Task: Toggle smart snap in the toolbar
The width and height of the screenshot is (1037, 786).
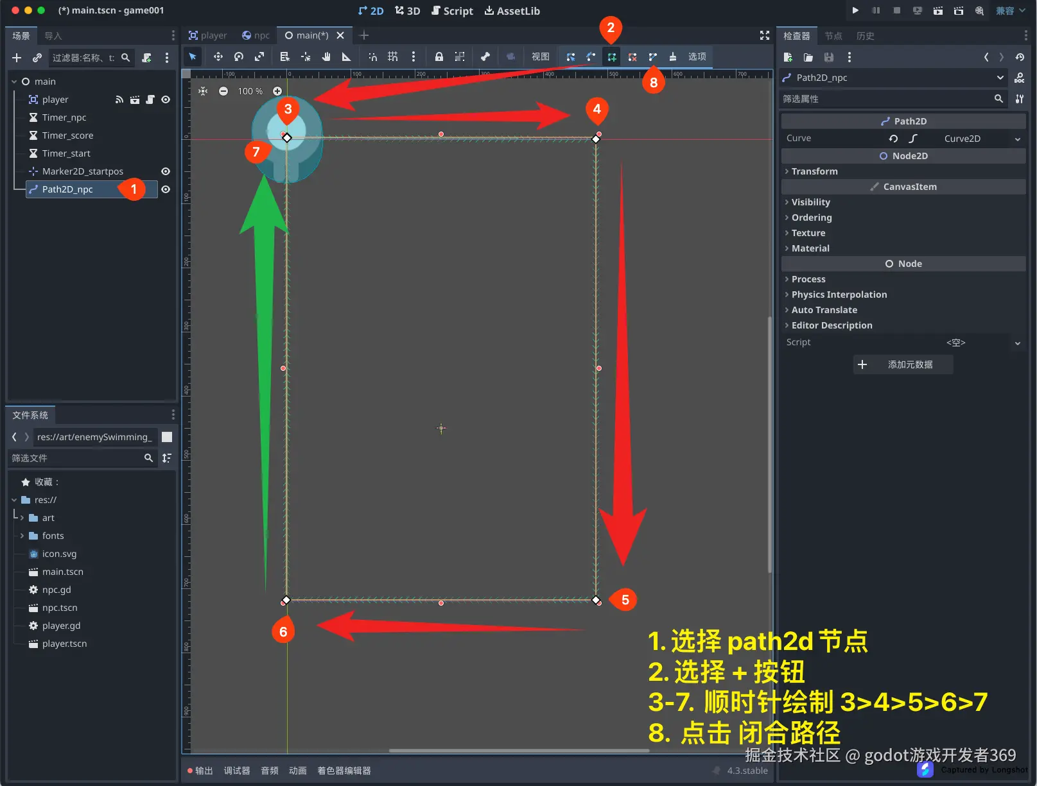Action: 372,56
